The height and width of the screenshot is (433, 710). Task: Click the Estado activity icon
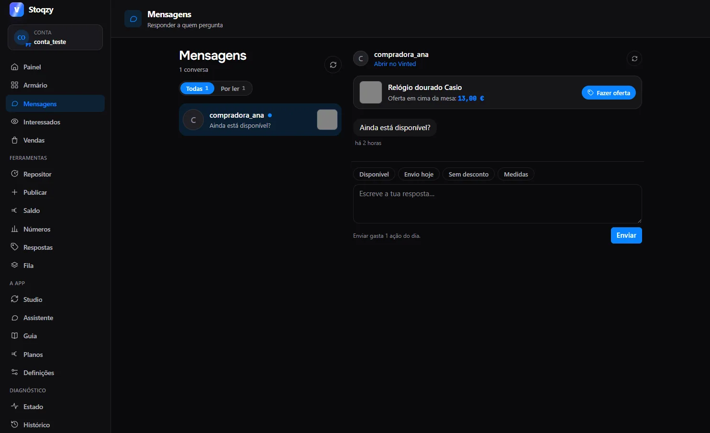(15, 407)
